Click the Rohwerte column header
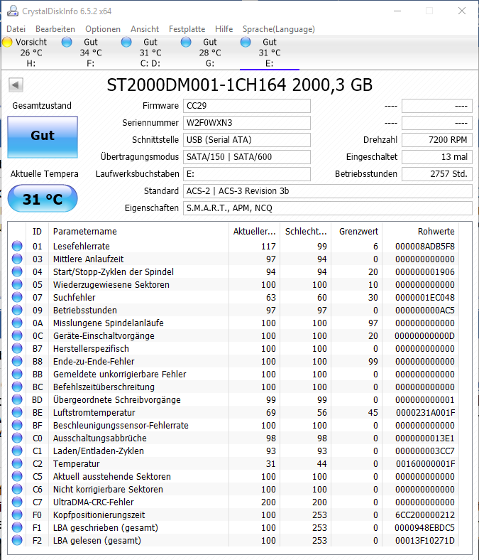 [421, 232]
